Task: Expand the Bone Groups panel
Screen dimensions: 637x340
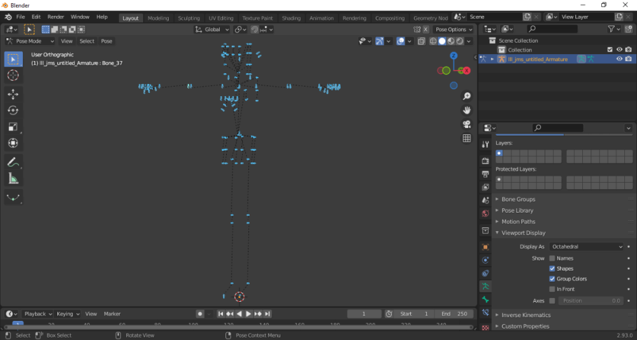Action: point(518,199)
